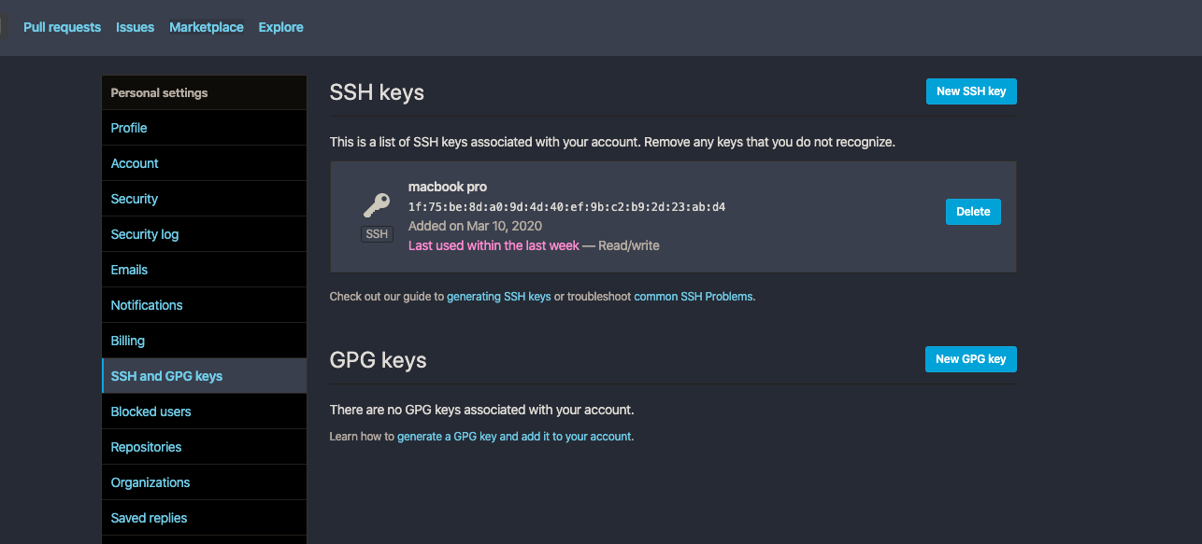
Task: Open the generating SSH keys guide link
Action: pyautogui.click(x=498, y=297)
